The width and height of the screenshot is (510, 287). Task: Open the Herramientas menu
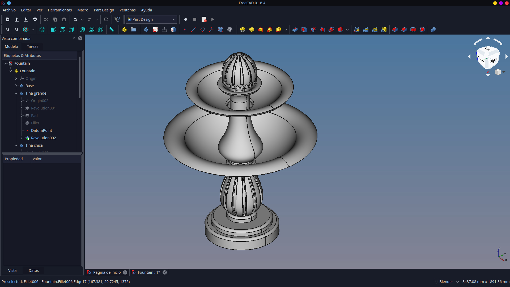[60, 10]
